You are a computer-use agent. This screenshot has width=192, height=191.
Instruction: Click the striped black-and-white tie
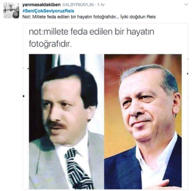78,169
